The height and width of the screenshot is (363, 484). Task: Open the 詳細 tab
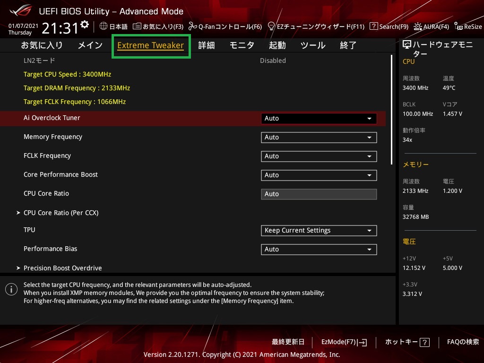pos(207,45)
